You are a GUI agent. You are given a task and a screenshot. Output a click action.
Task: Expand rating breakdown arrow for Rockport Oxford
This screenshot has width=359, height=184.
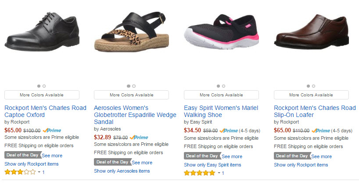[39, 172]
